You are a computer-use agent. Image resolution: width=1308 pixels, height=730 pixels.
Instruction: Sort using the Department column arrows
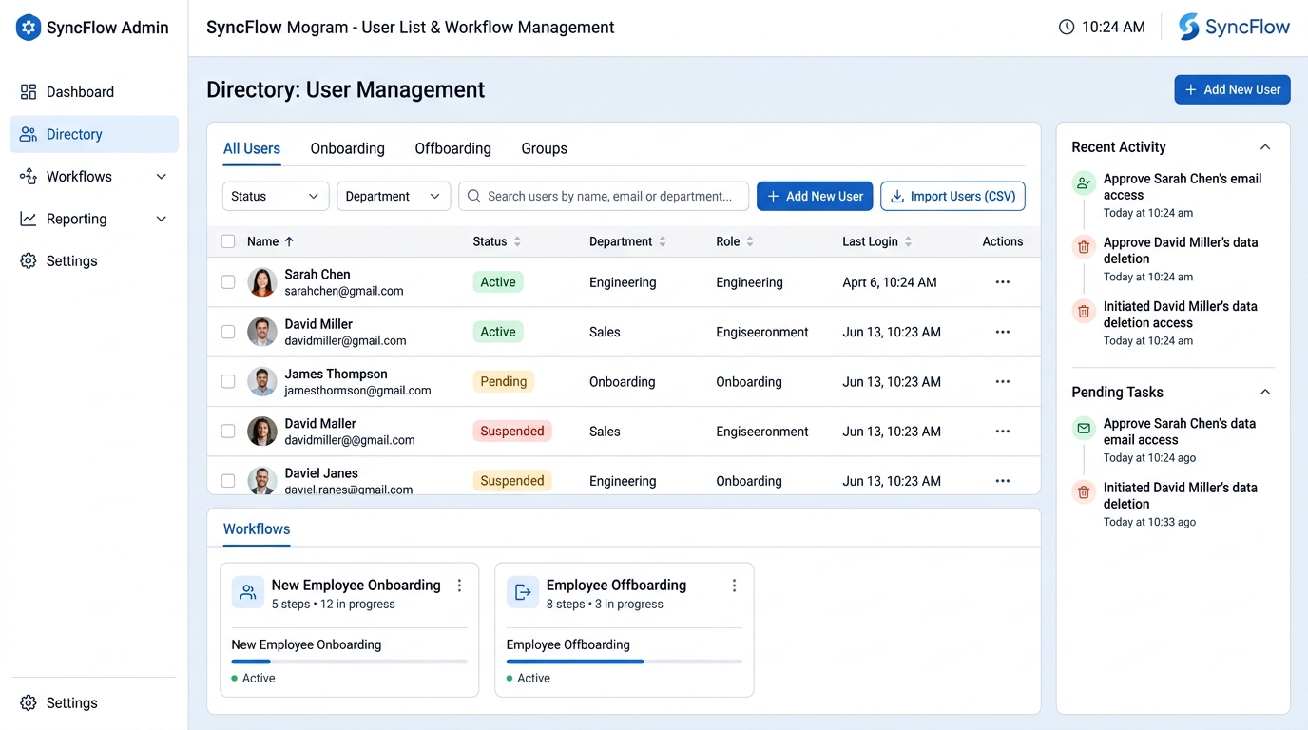pos(663,241)
